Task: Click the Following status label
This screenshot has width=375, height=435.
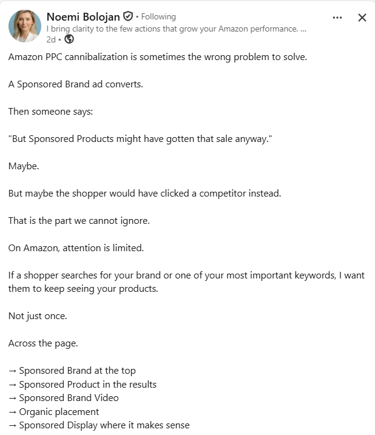Action: [158, 16]
